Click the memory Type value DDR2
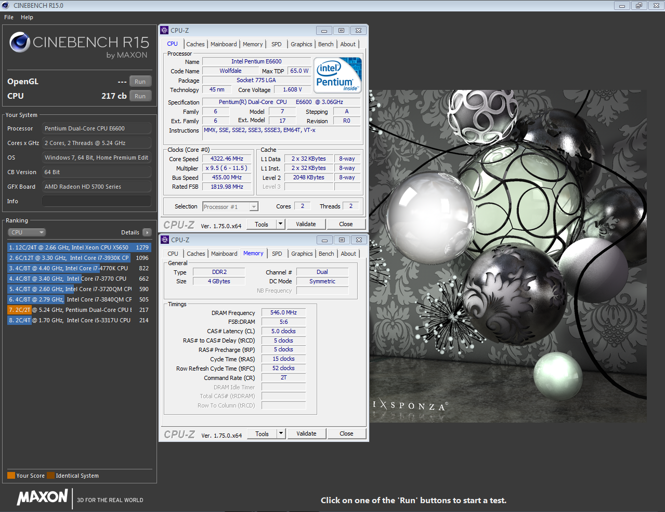 [x=219, y=272]
